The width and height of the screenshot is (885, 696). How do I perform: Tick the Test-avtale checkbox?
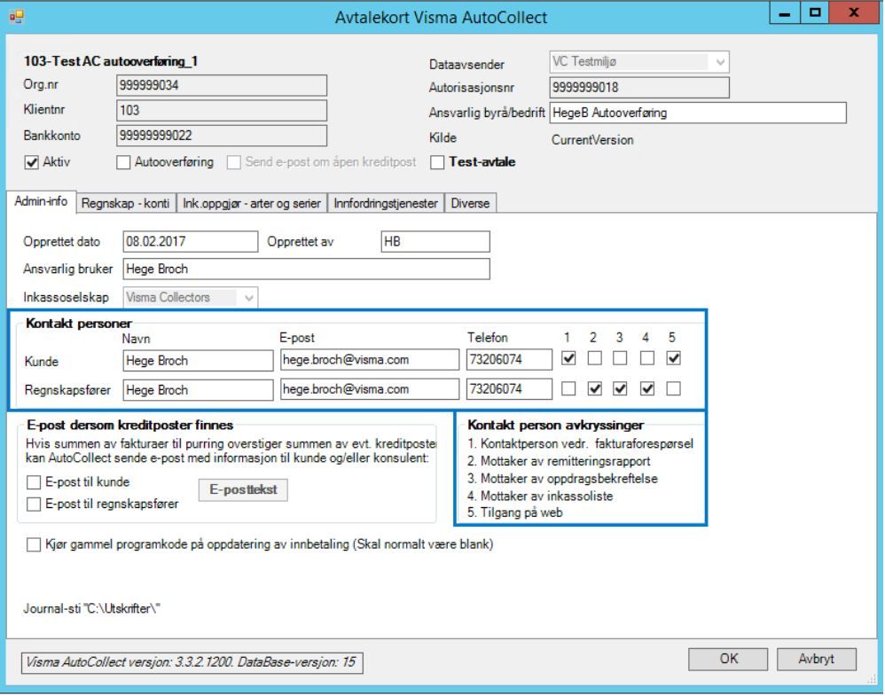tap(438, 162)
